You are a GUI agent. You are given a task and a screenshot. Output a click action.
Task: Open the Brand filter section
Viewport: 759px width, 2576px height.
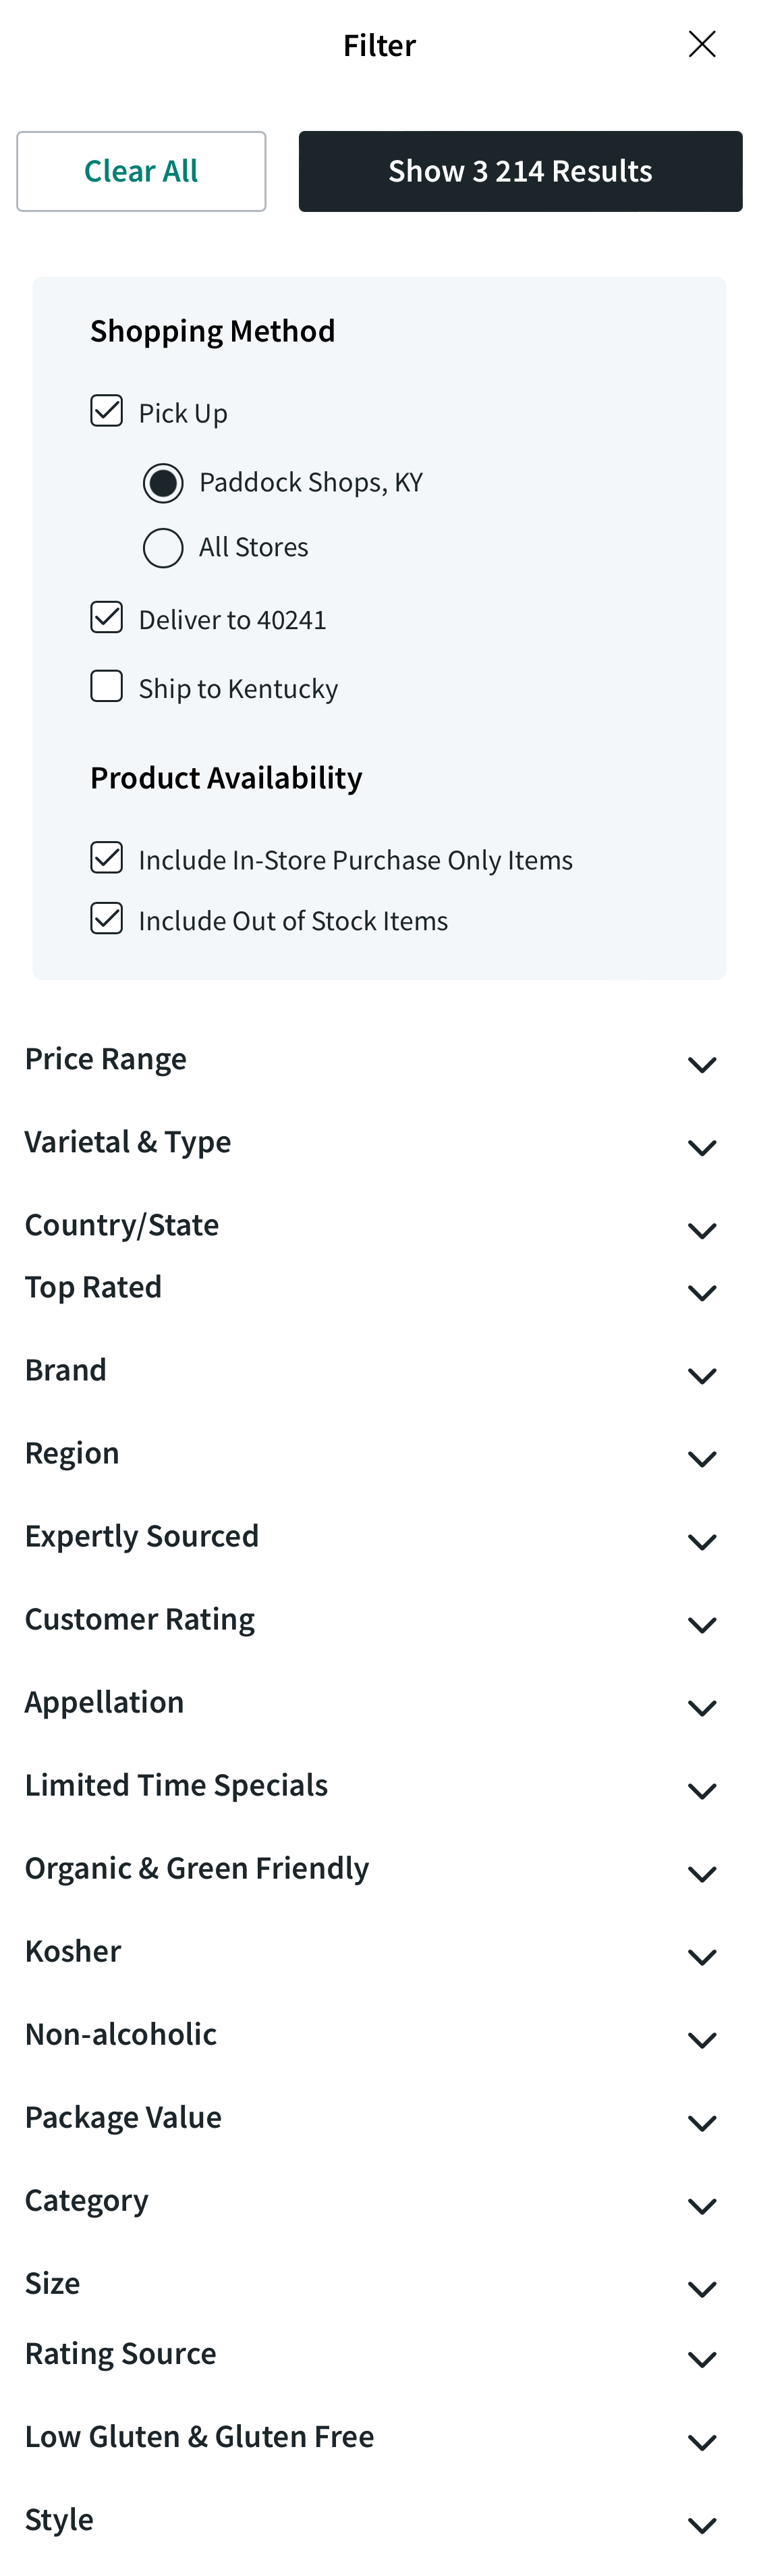(x=703, y=1375)
